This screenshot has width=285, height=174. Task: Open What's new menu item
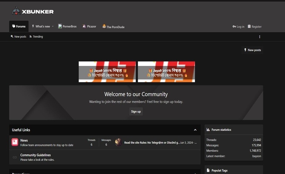[42, 26]
